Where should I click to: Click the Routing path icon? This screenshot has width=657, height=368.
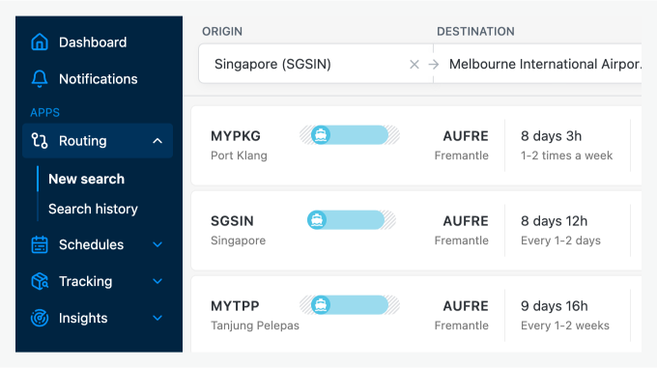tap(40, 141)
